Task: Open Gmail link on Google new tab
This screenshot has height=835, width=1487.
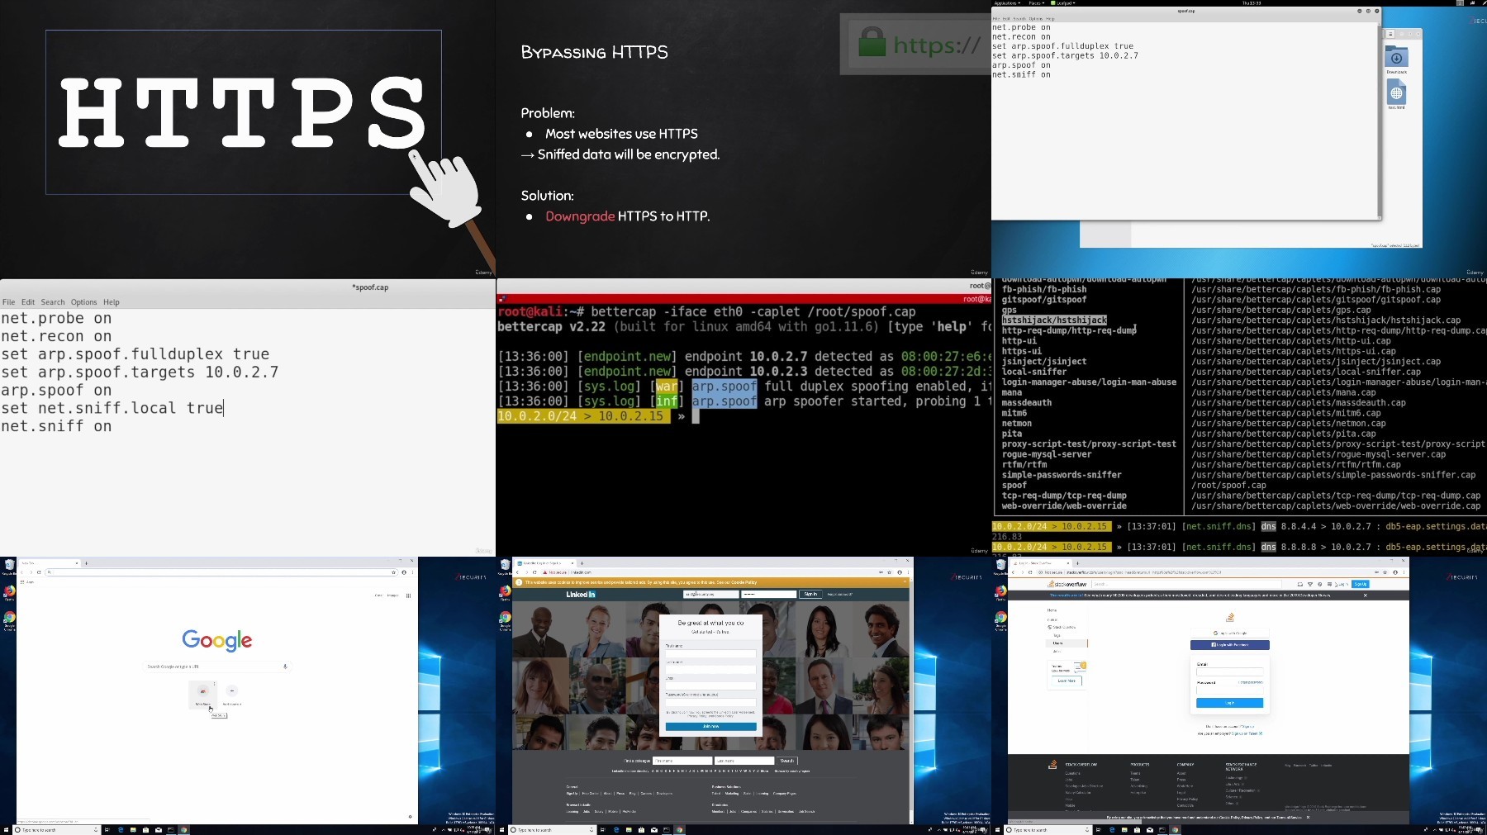Action: coord(378,595)
